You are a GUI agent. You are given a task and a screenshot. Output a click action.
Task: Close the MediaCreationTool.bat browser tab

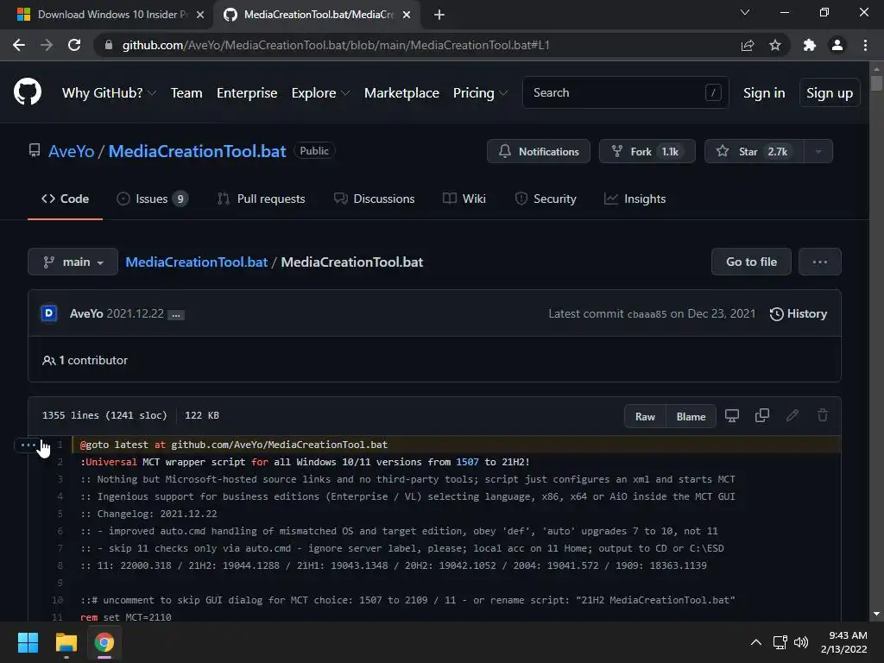click(x=407, y=15)
